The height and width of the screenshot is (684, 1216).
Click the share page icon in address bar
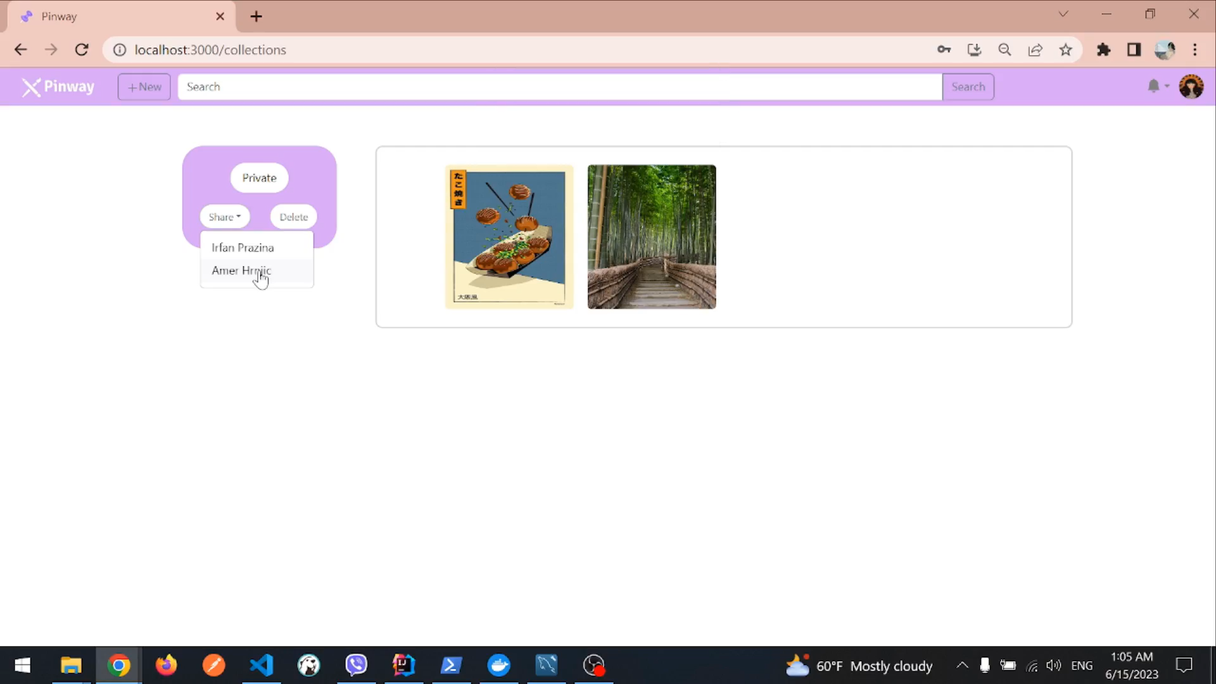1035,50
